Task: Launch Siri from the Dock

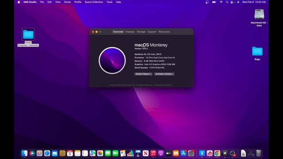Action: (x=32, y=153)
